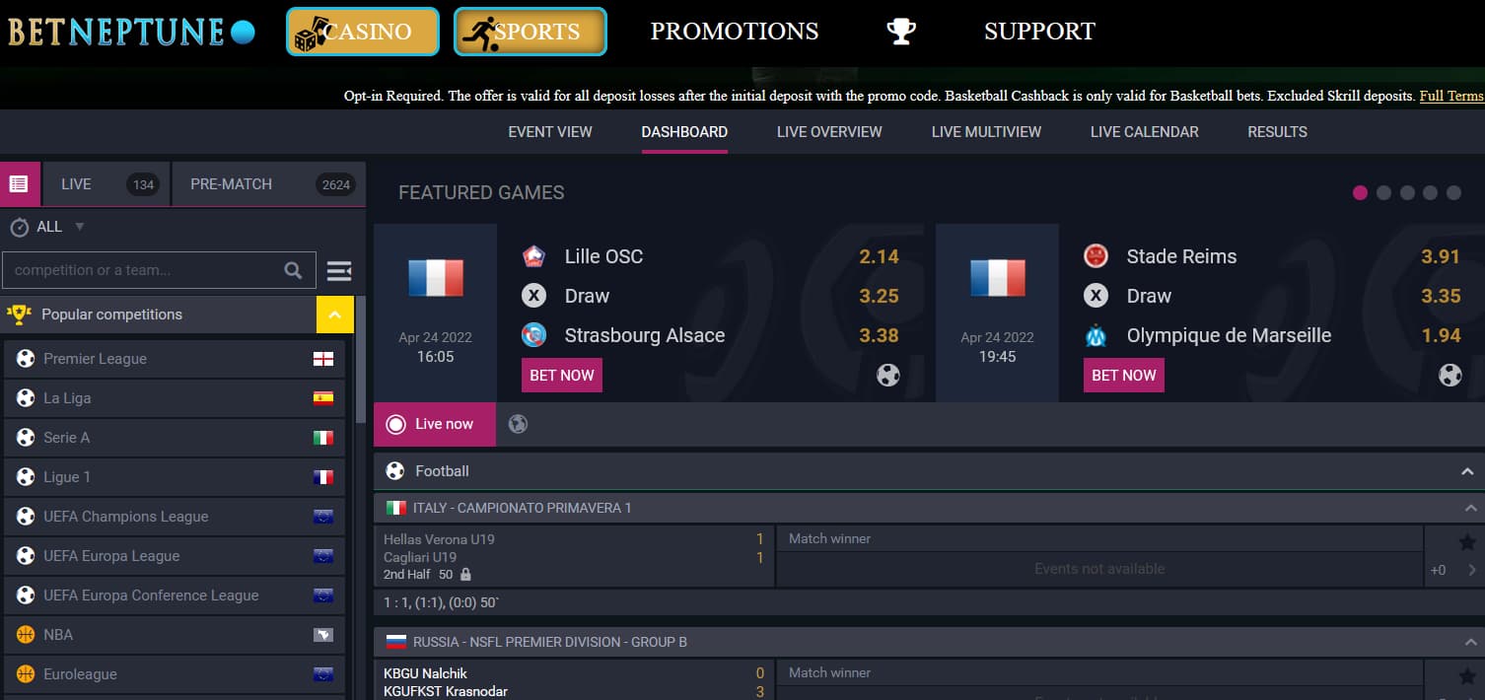The height and width of the screenshot is (700, 1485).
Task: Select the fifth featured games carousel dot
Action: coord(1453,193)
